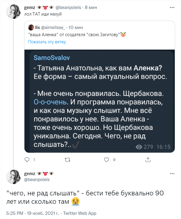Screen dimensions: 181x219
Task: Click the small lis avatar in the quoted tweet
Action: [x=31, y=27]
